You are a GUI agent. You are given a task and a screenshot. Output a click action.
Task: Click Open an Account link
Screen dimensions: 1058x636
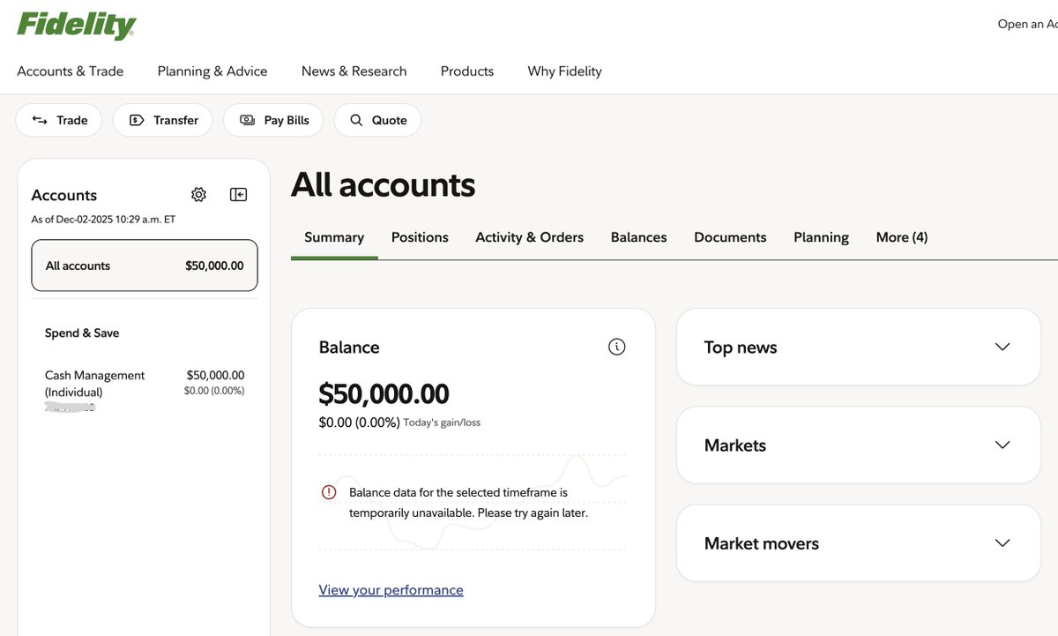[1027, 25]
